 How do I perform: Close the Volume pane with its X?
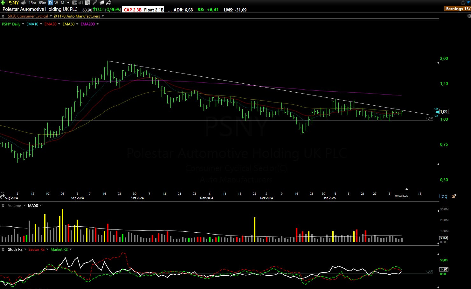click(x=3, y=206)
